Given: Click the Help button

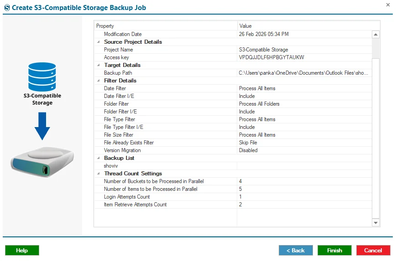Looking at the screenshot, I should tap(22, 251).
